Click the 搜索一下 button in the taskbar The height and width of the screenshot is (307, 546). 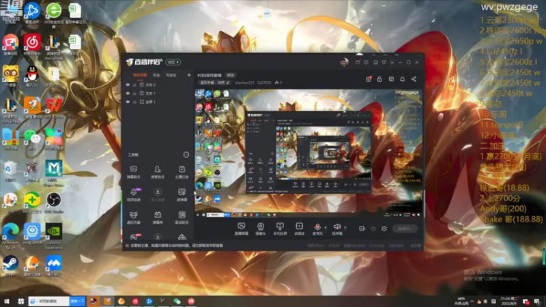pyautogui.click(x=77, y=301)
